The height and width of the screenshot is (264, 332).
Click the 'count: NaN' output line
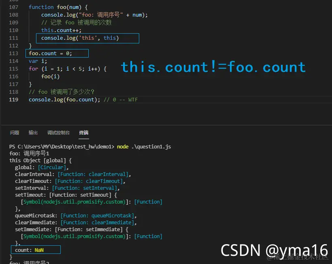(29, 250)
